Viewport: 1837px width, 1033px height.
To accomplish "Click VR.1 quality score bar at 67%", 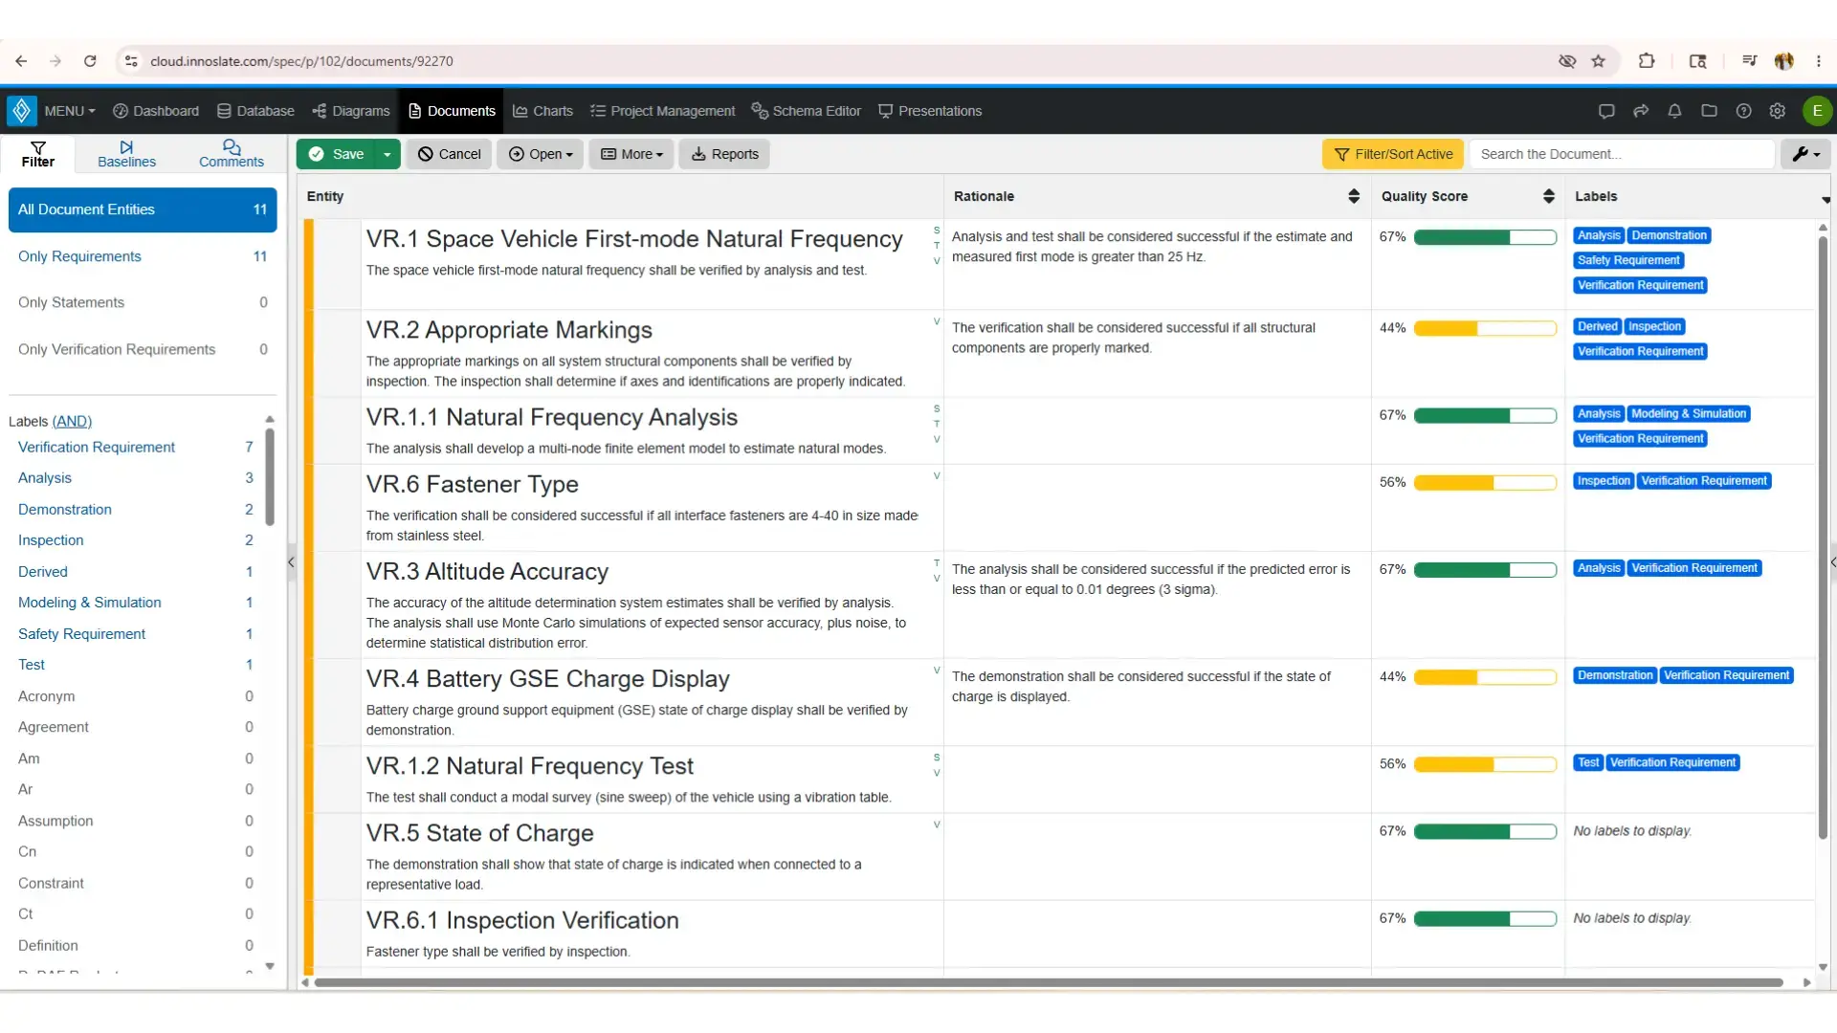I will coord(1485,237).
